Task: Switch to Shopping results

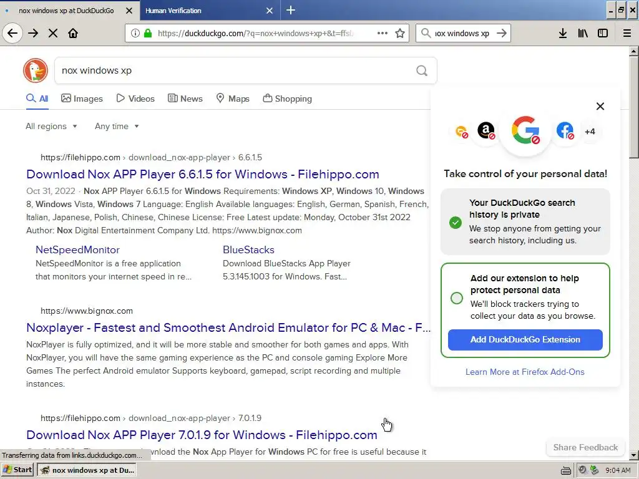Action: (x=287, y=99)
